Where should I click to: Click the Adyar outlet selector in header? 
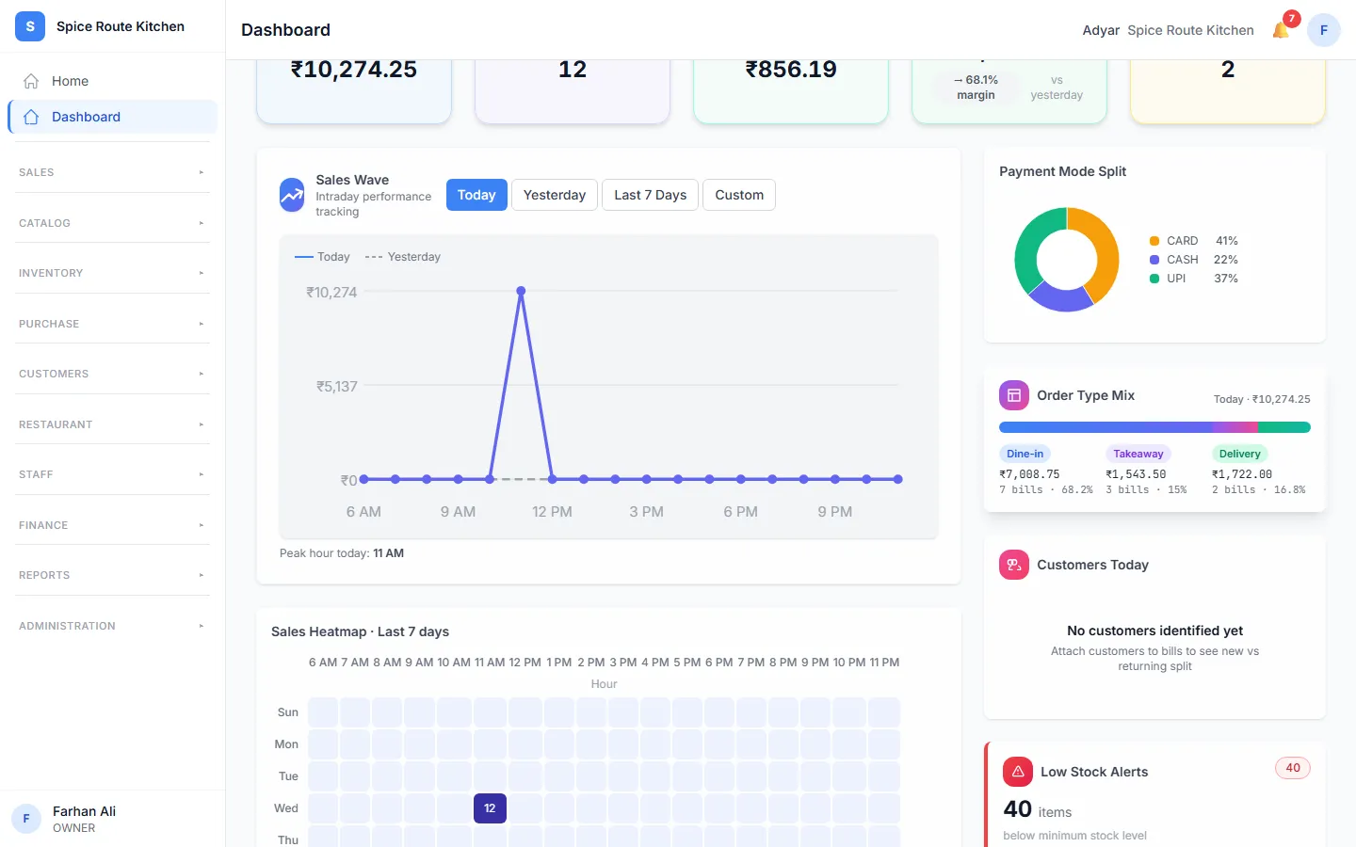1101,30
